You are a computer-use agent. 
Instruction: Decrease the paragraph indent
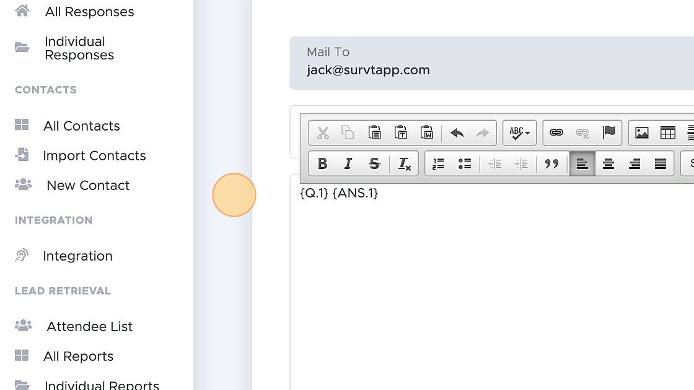click(495, 163)
